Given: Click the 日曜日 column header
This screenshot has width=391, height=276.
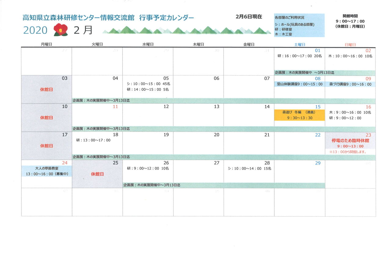Looking at the screenshot, I should pos(350,45).
